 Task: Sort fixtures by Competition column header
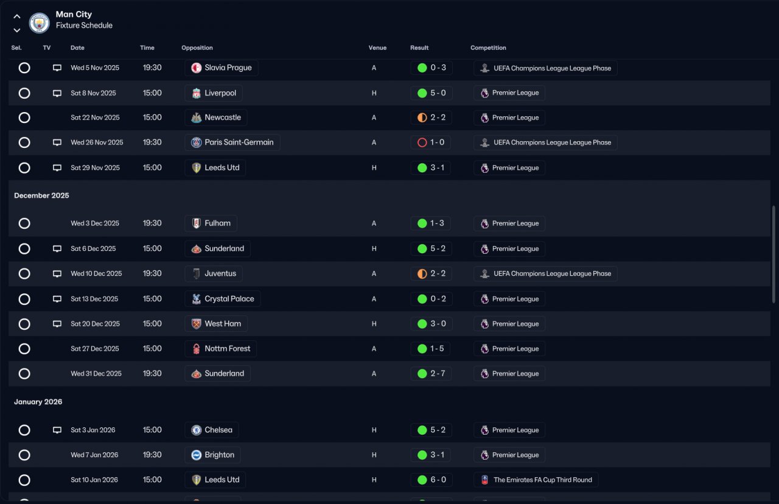click(488, 47)
